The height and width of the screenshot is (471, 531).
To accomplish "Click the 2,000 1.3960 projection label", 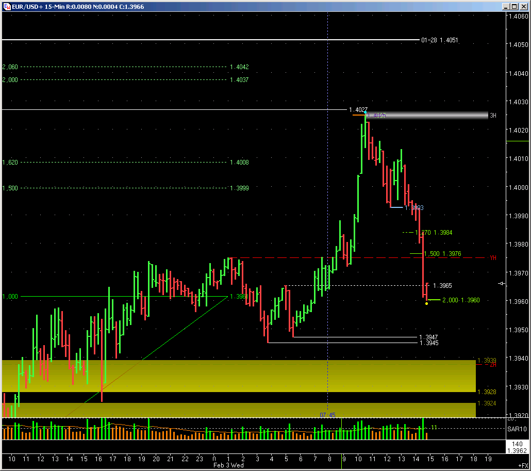I will coord(461,300).
